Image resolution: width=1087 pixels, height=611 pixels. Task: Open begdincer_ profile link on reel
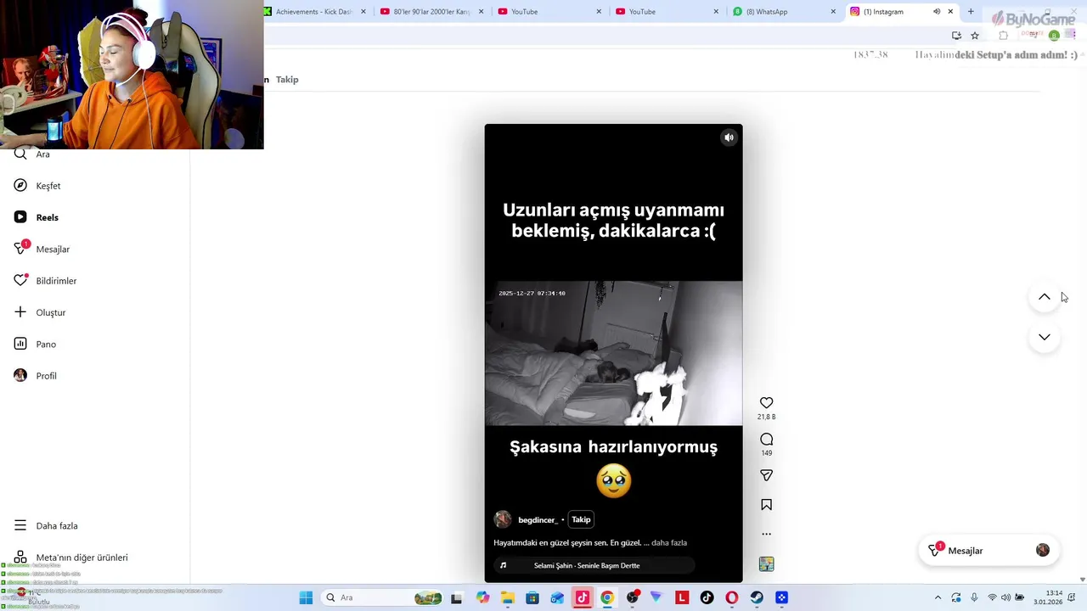coord(538,520)
